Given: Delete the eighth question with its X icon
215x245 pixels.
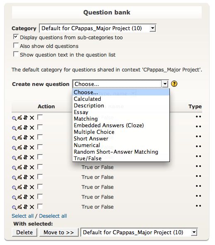Looking at the screenshot, I should (x=32, y=187).
